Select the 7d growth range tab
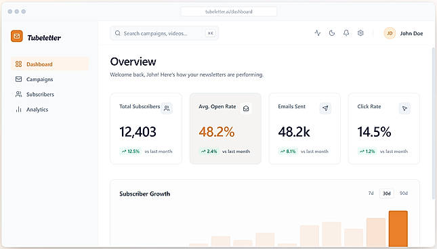This screenshot has height=249, width=437. pos(371,193)
